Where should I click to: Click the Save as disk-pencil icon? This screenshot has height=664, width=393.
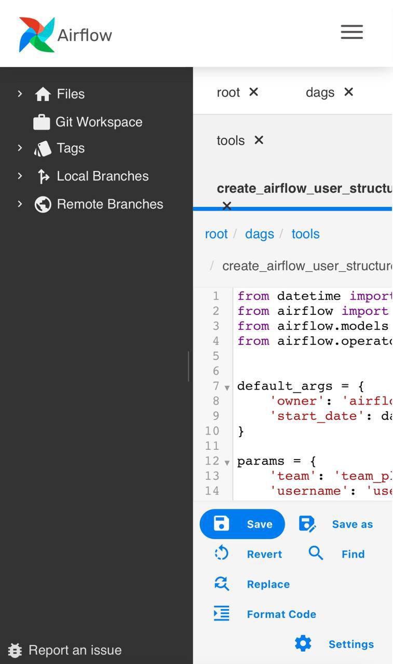tap(307, 524)
